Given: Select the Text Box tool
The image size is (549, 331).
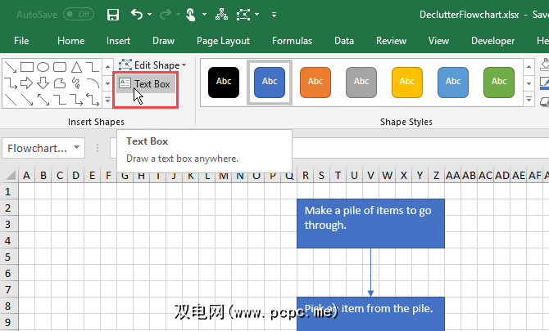Looking at the screenshot, I should (145, 83).
